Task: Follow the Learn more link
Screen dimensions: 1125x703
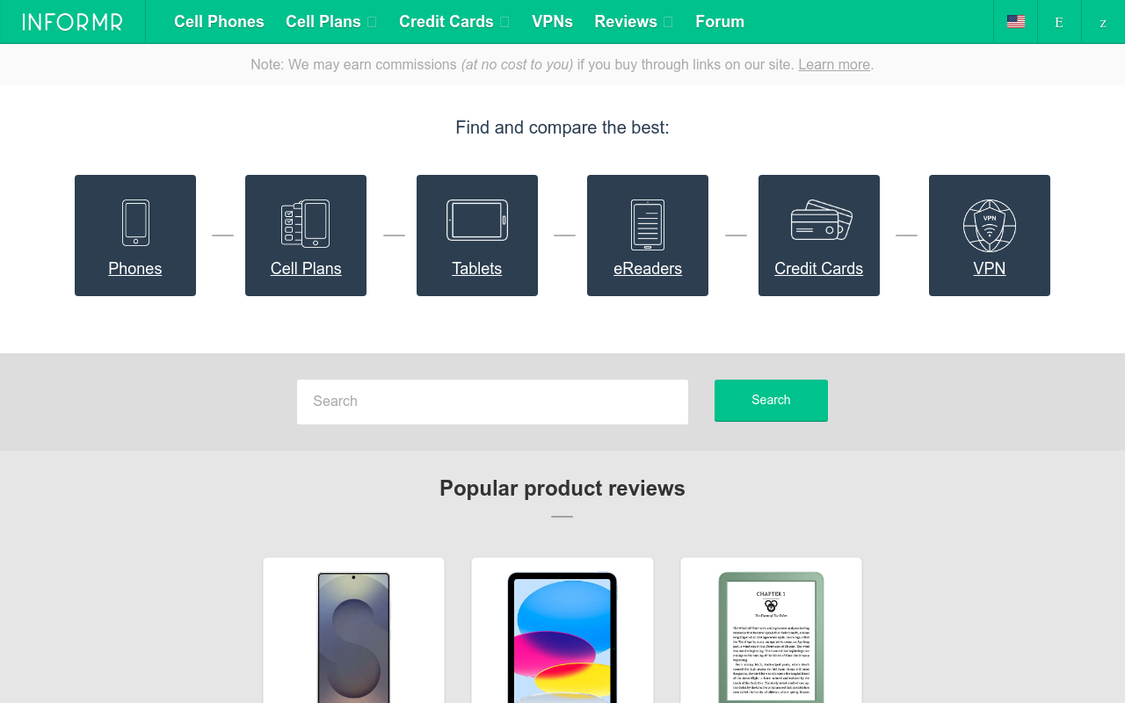Action: tap(834, 65)
